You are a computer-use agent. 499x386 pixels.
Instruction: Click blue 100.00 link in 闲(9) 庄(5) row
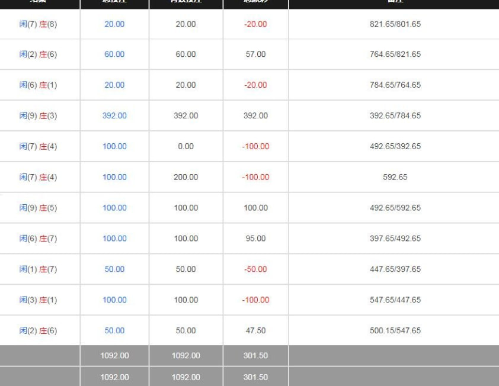(114, 208)
